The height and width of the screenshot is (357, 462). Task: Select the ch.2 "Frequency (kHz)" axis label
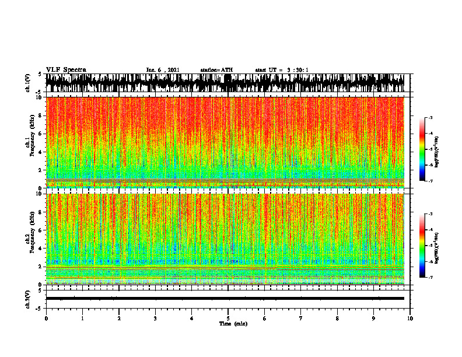coord(32,232)
